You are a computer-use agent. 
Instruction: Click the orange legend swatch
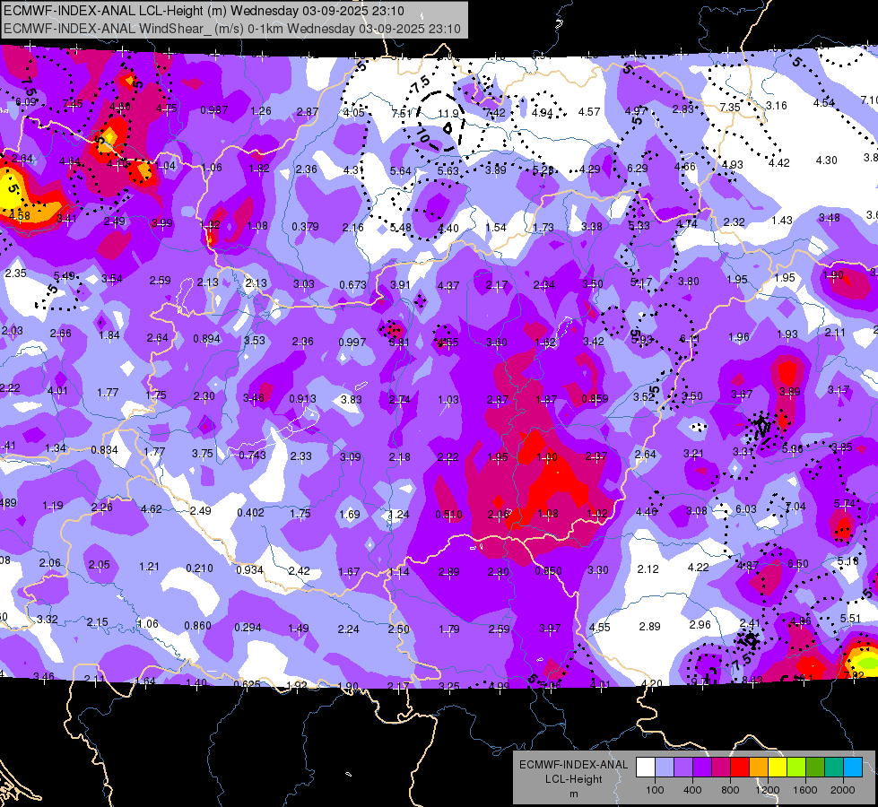[759, 767]
